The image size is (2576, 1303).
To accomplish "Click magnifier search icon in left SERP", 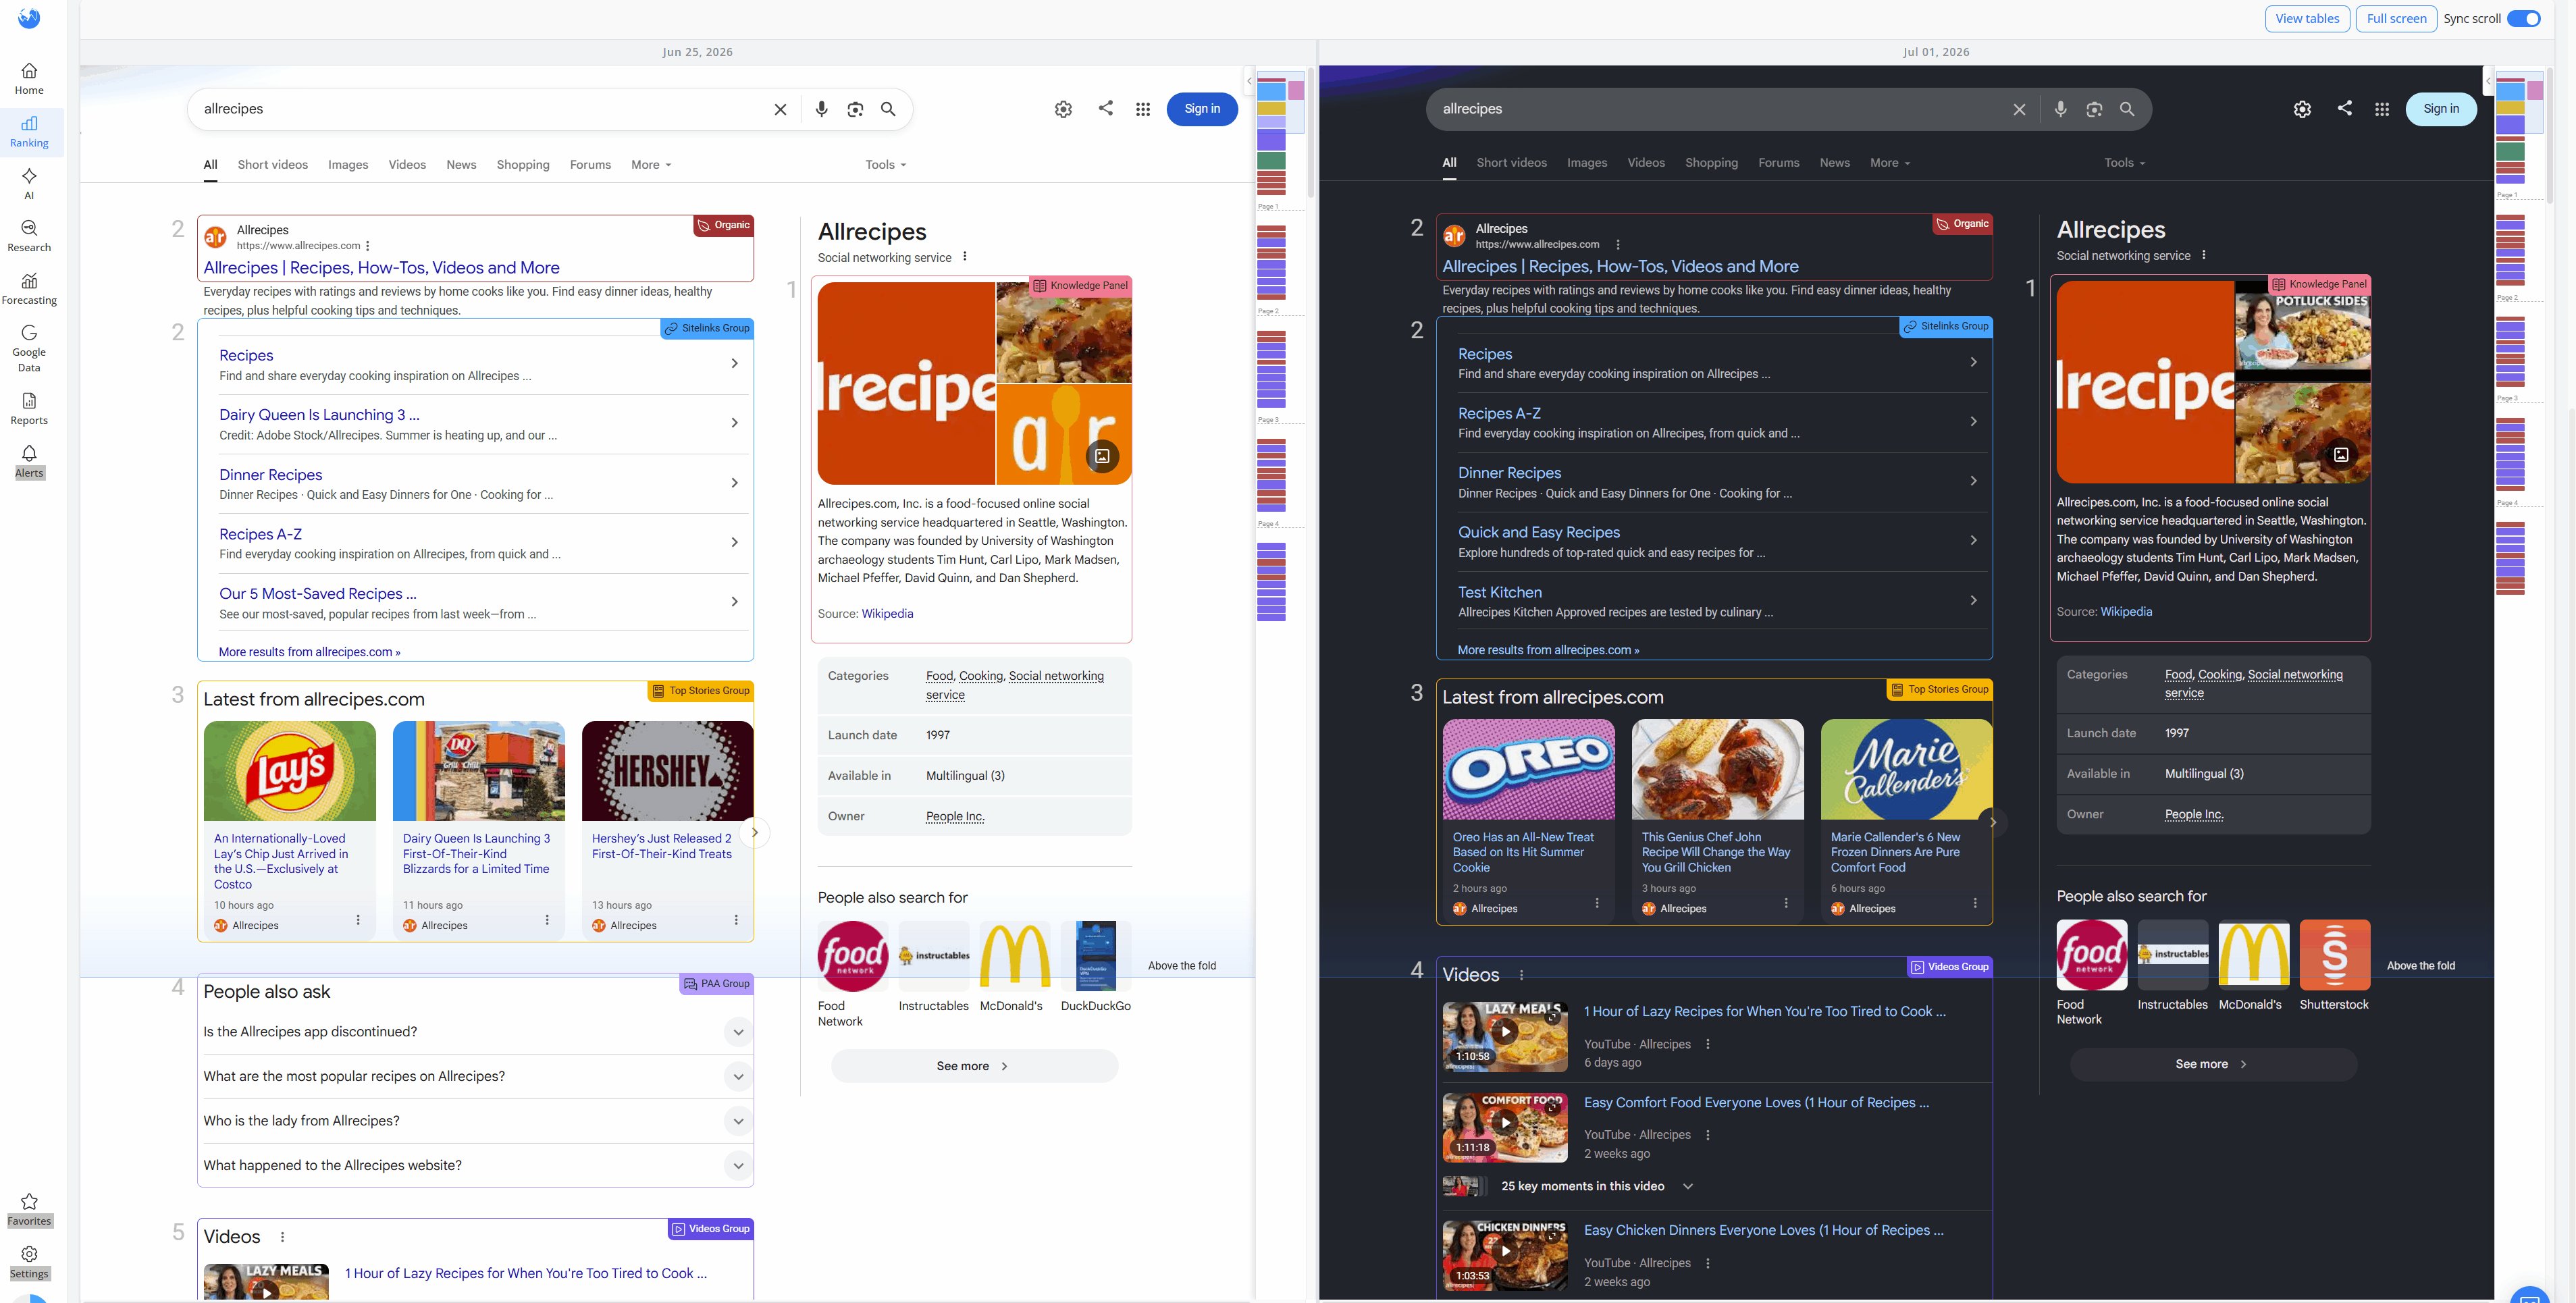I will [x=888, y=109].
